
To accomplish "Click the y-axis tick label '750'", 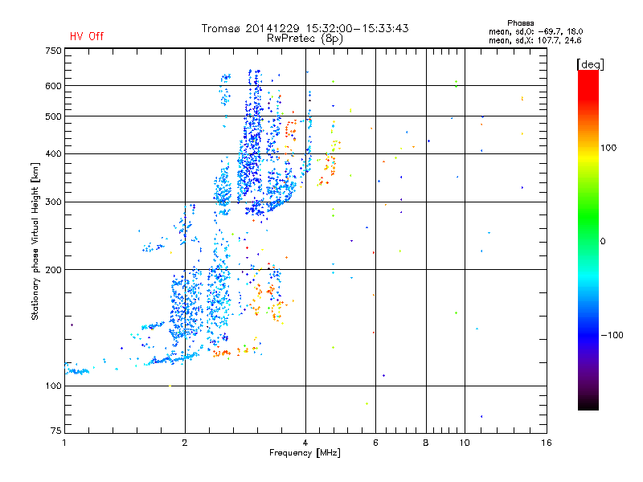I will (x=53, y=51).
